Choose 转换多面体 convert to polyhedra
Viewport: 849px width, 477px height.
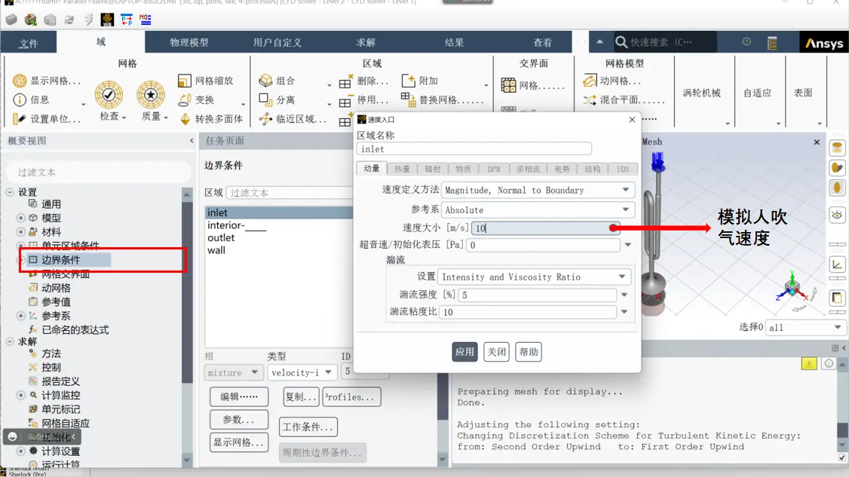coord(211,118)
